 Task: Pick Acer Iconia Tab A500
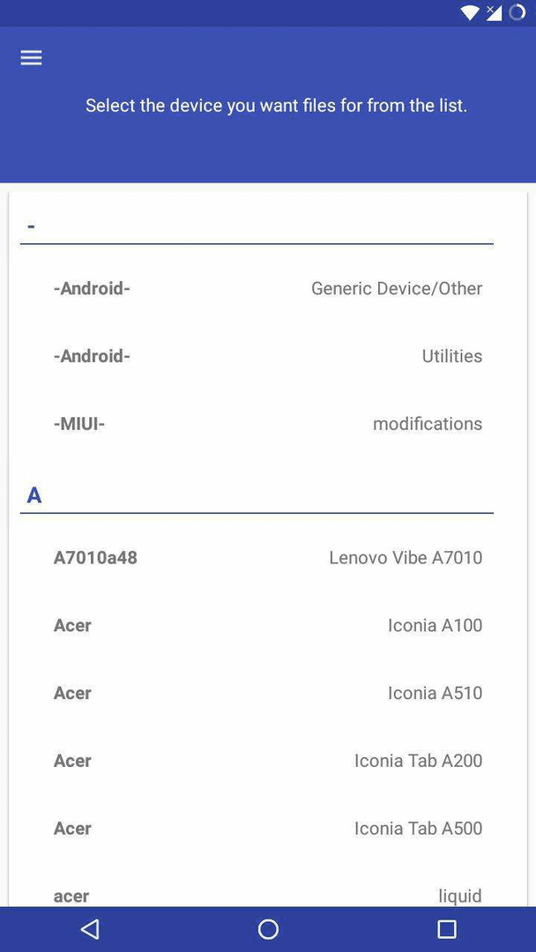(x=268, y=828)
